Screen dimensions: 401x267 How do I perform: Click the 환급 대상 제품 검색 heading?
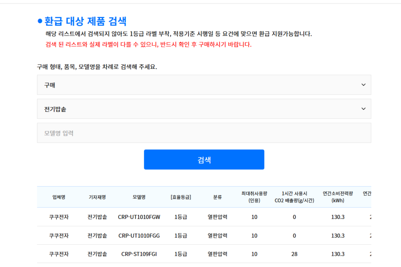pyautogui.click(x=85, y=21)
